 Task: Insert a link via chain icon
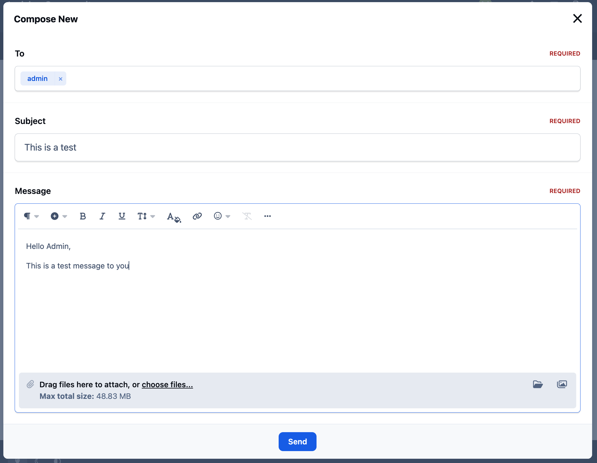[x=197, y=216]
